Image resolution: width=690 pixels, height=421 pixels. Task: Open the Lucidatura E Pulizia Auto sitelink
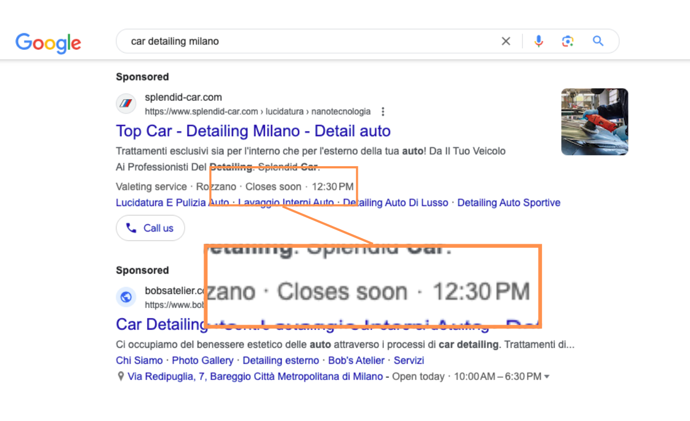172,203
